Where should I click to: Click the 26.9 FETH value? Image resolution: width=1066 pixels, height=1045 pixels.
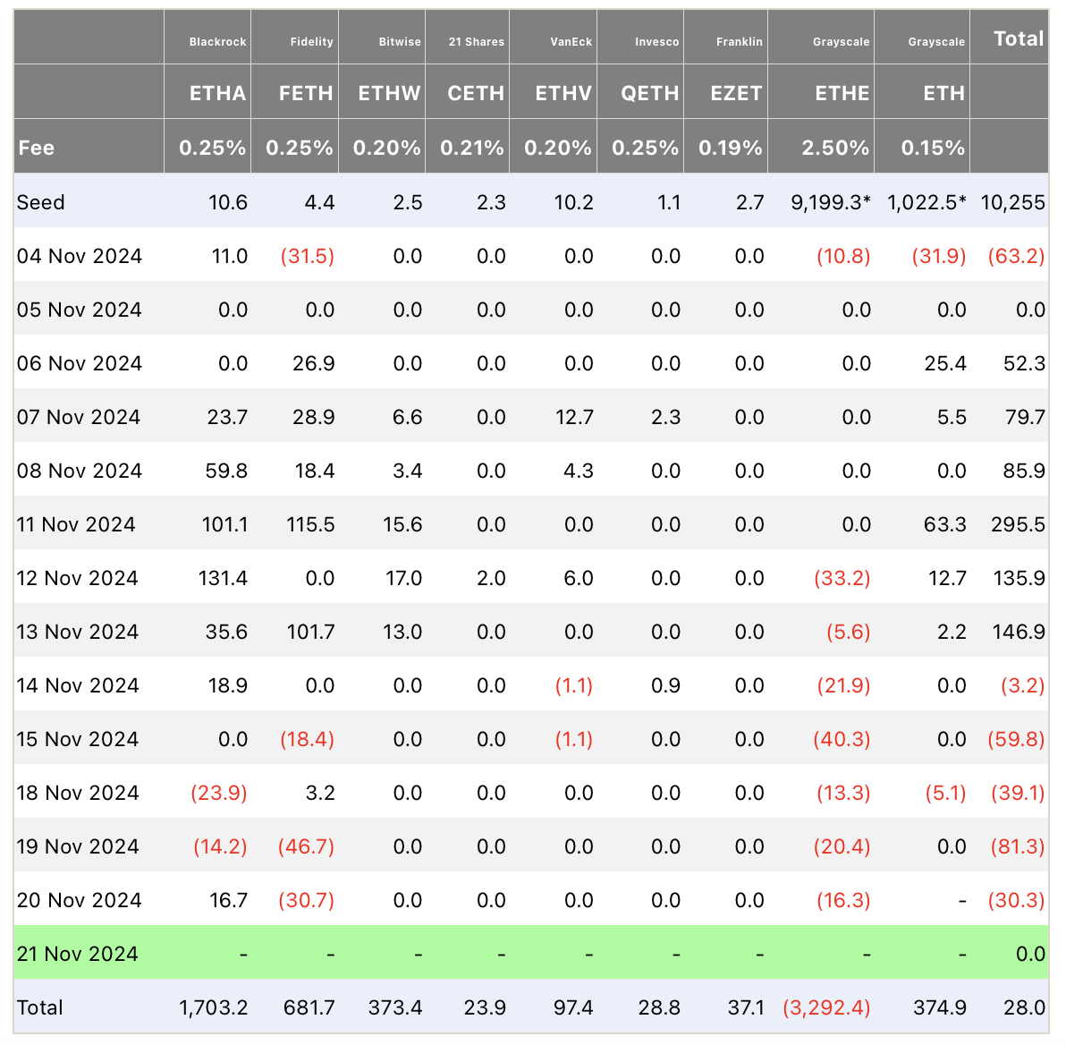(313, 363)
